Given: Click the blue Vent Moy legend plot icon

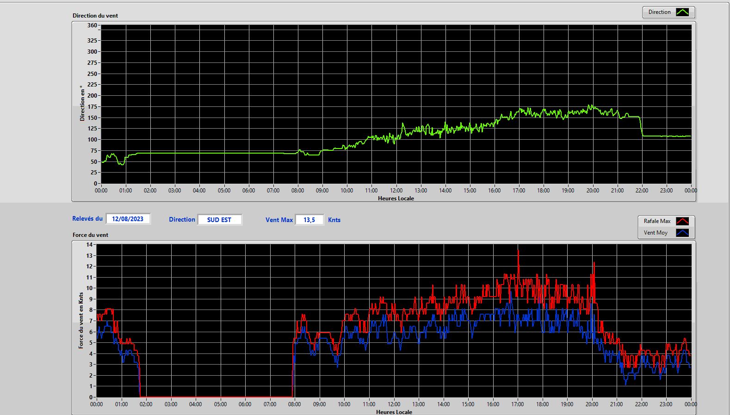Looking at the screenshot, I should point(682,233).
